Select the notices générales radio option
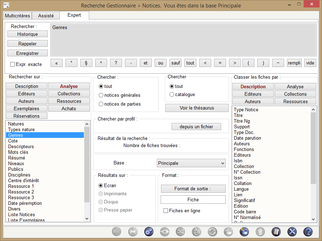 coord(101,95)
